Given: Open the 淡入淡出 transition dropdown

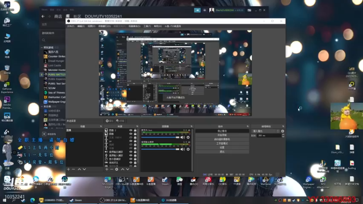Looking at the screenshot, I should click(266, 131).
